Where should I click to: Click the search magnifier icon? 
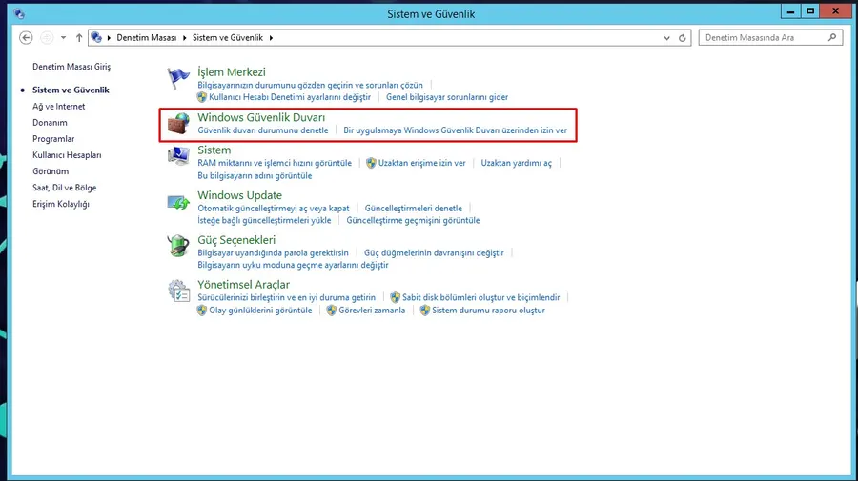point(831,37)
